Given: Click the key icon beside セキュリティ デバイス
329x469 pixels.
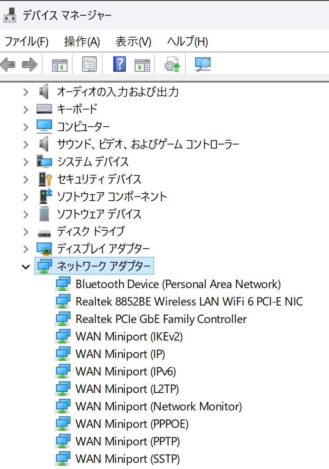Looking at the screenshot, I should click(x=45, y=179).
